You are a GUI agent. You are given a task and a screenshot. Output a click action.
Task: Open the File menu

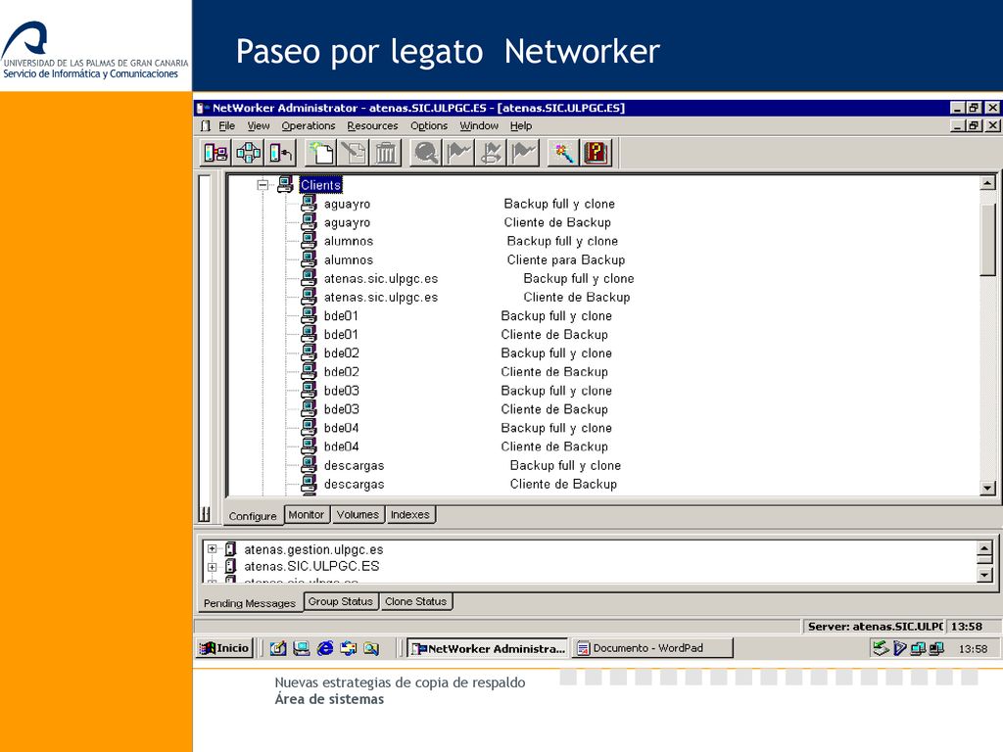(x=226, y=126)
